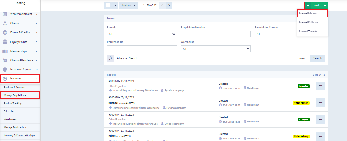347x141 pixels.
Task: Click the Clients Attendance calendar icon
Action: [x=5, y=60]
